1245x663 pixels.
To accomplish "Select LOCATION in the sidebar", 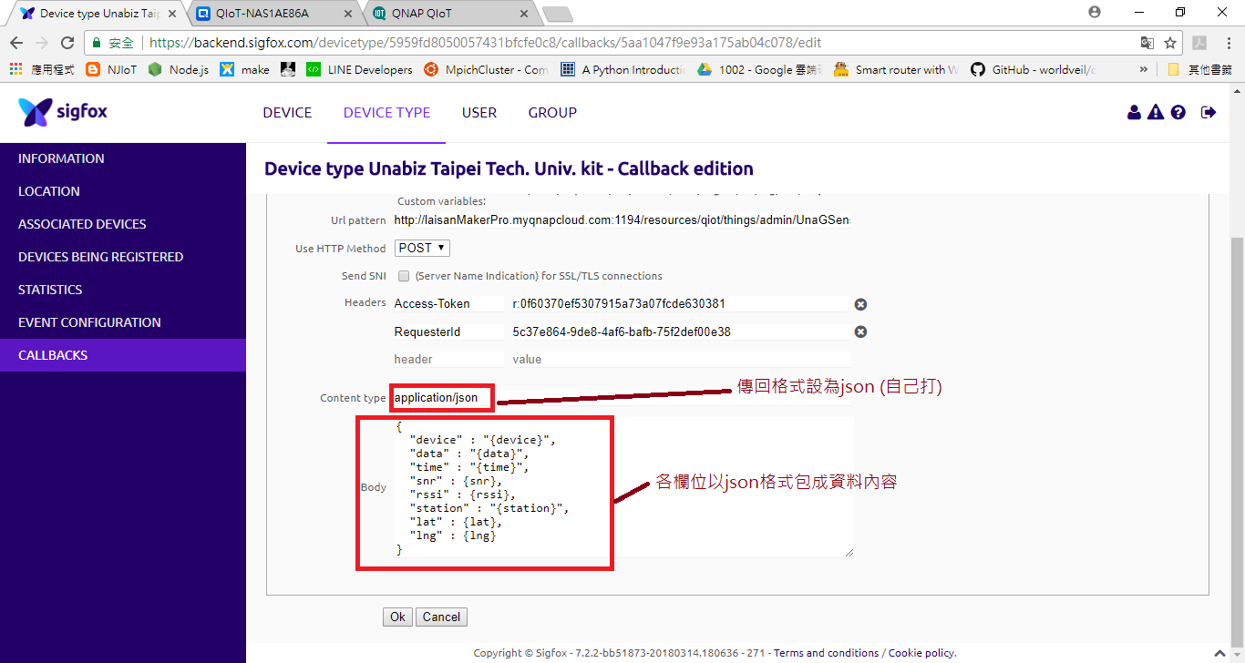I will click(123, 191).
